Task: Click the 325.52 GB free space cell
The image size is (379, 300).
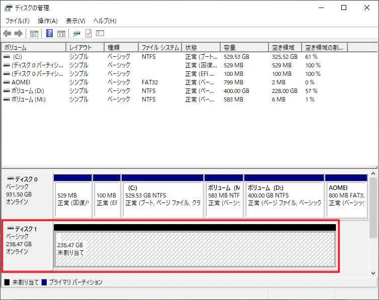Action: [x=285, y=57]
